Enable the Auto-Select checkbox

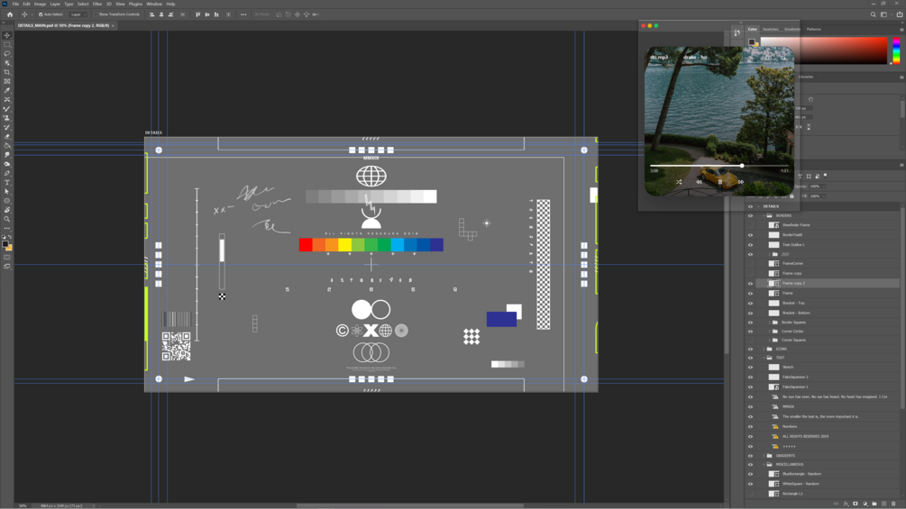pyautogui.click(x=41, y=14)
